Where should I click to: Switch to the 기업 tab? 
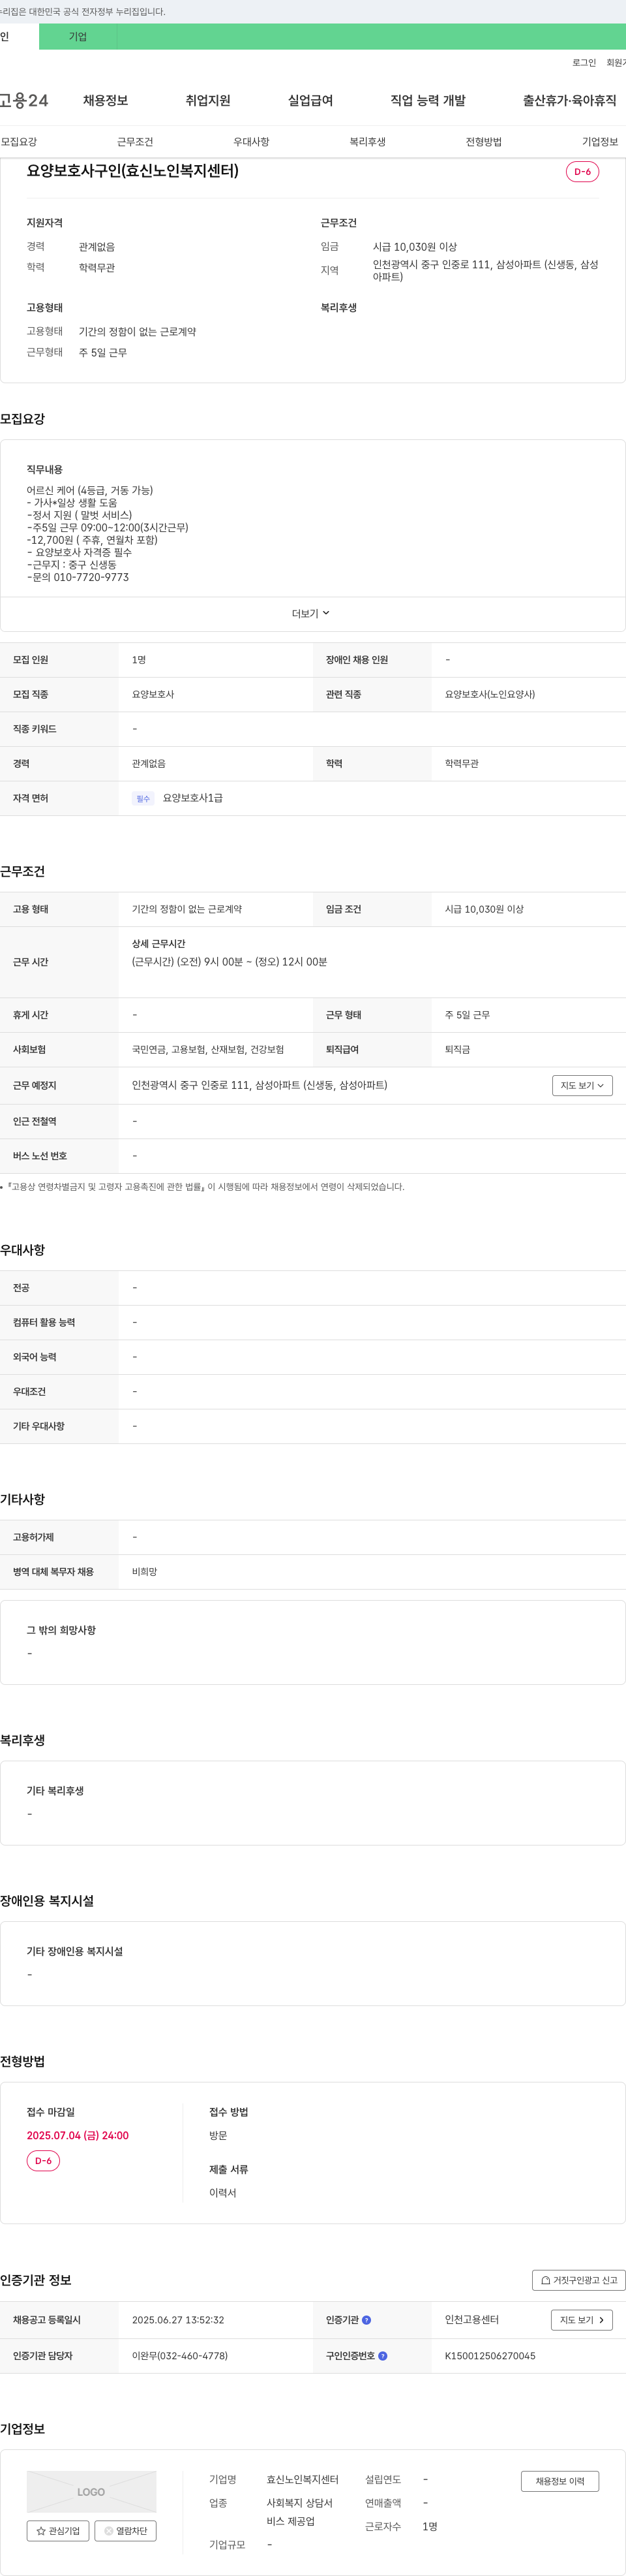pos(78,37)
